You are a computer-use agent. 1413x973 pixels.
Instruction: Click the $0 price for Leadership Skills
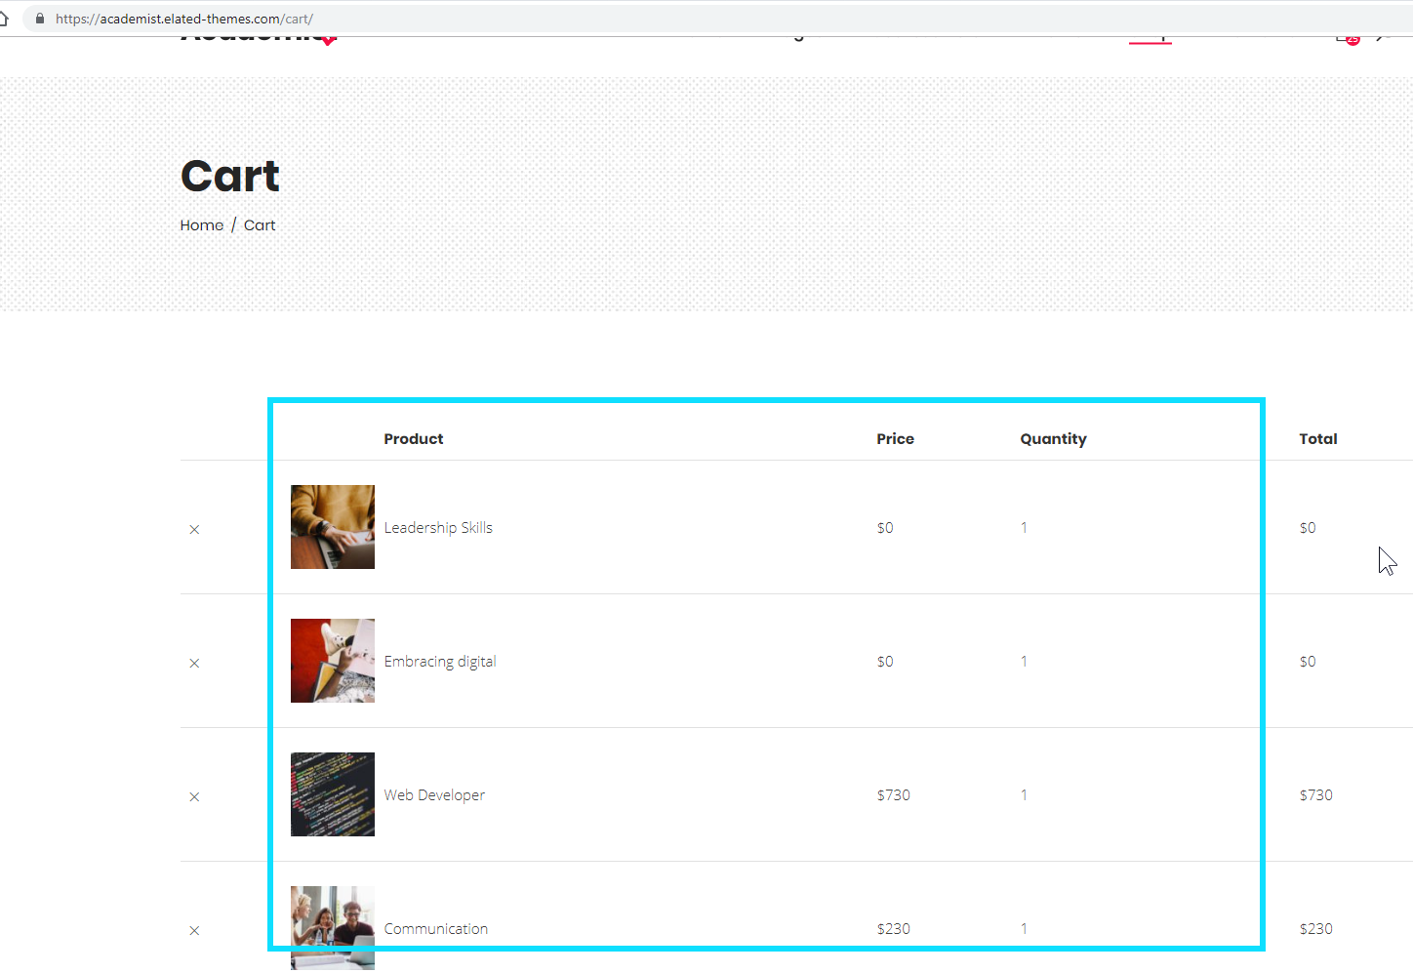(885, 528)
